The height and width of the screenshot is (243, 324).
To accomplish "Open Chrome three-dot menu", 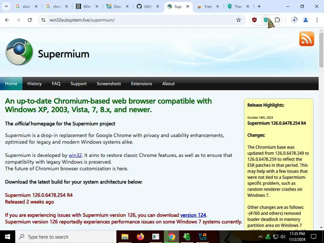I will pos(317,20).
